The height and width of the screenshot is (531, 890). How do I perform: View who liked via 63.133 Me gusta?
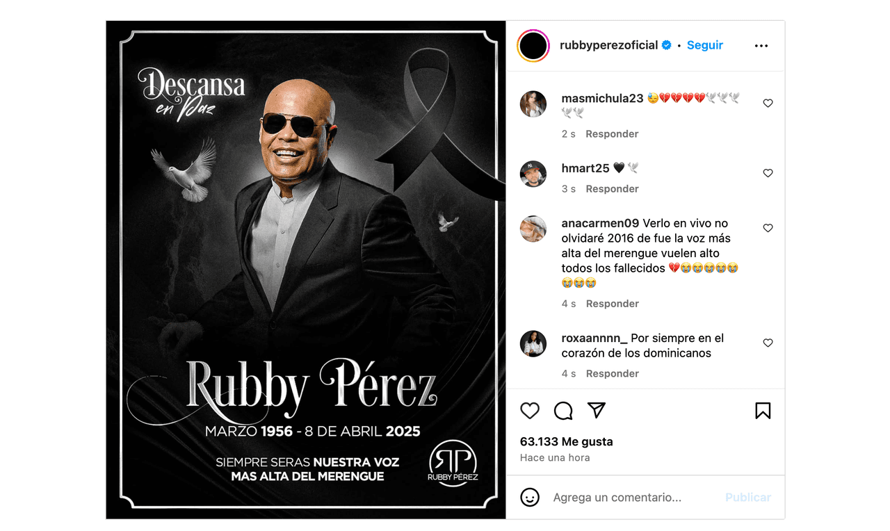click(567, 442)
